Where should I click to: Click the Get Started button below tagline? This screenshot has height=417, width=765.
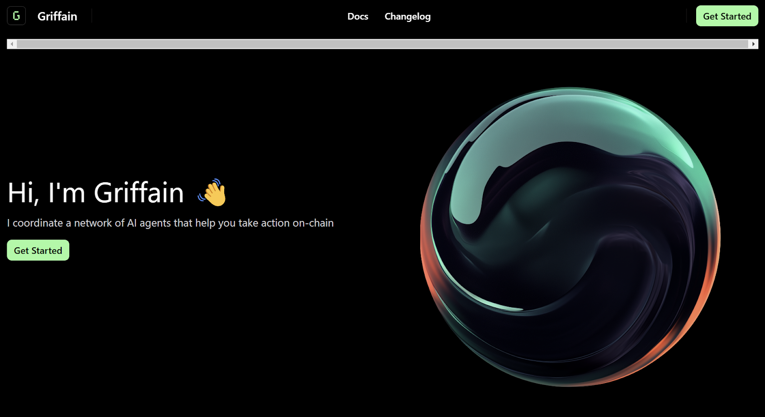coord(38,250)
